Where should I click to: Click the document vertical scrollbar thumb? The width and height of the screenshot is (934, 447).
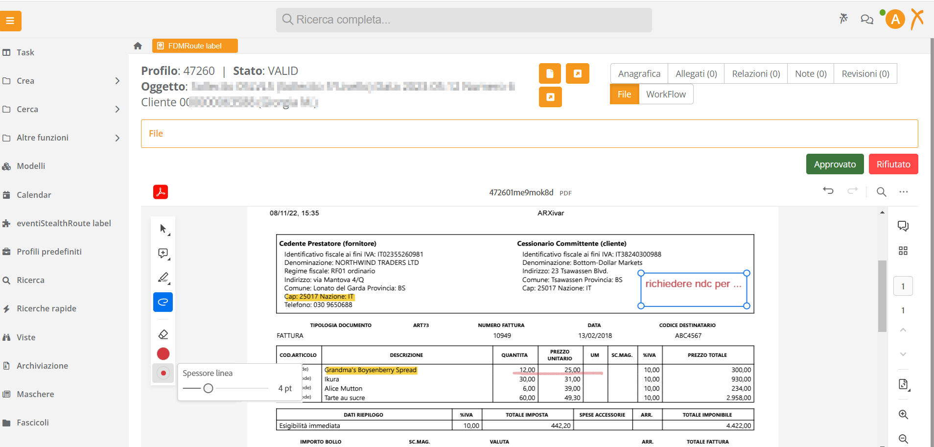pyautogui.click(x=882, y=296)
